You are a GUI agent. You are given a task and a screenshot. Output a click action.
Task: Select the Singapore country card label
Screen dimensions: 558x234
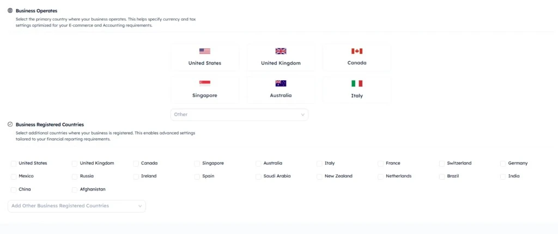[205, 96]
